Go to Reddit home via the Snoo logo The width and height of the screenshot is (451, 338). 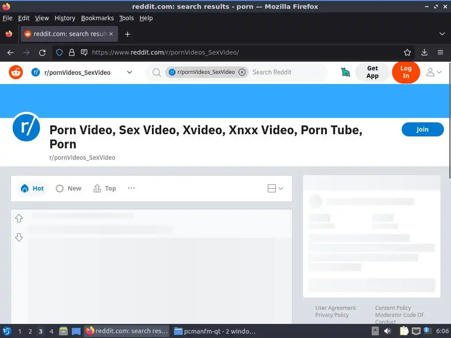pyautogui.click(x=16, y=72)
